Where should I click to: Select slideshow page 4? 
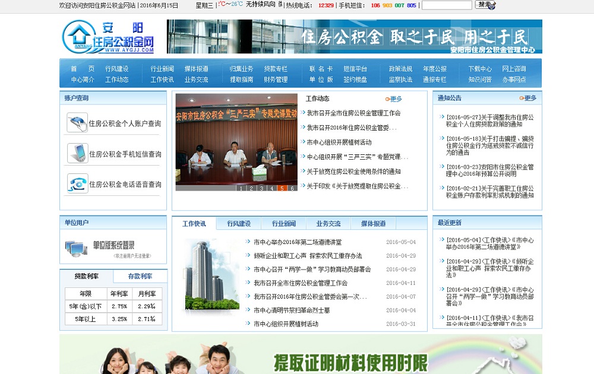tap(271, 188)
